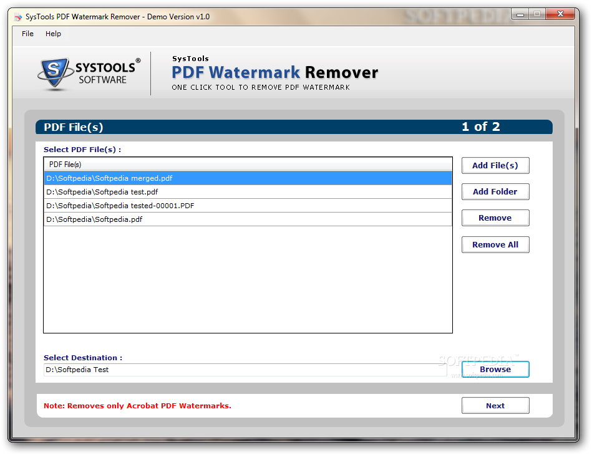Click the 'Select PDF File(s) :' label
The image size is (592, 455).
click(x=82, y=150)
